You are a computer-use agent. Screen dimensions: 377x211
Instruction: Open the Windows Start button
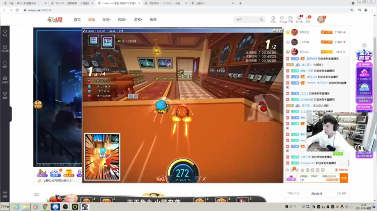click(5, 207)
